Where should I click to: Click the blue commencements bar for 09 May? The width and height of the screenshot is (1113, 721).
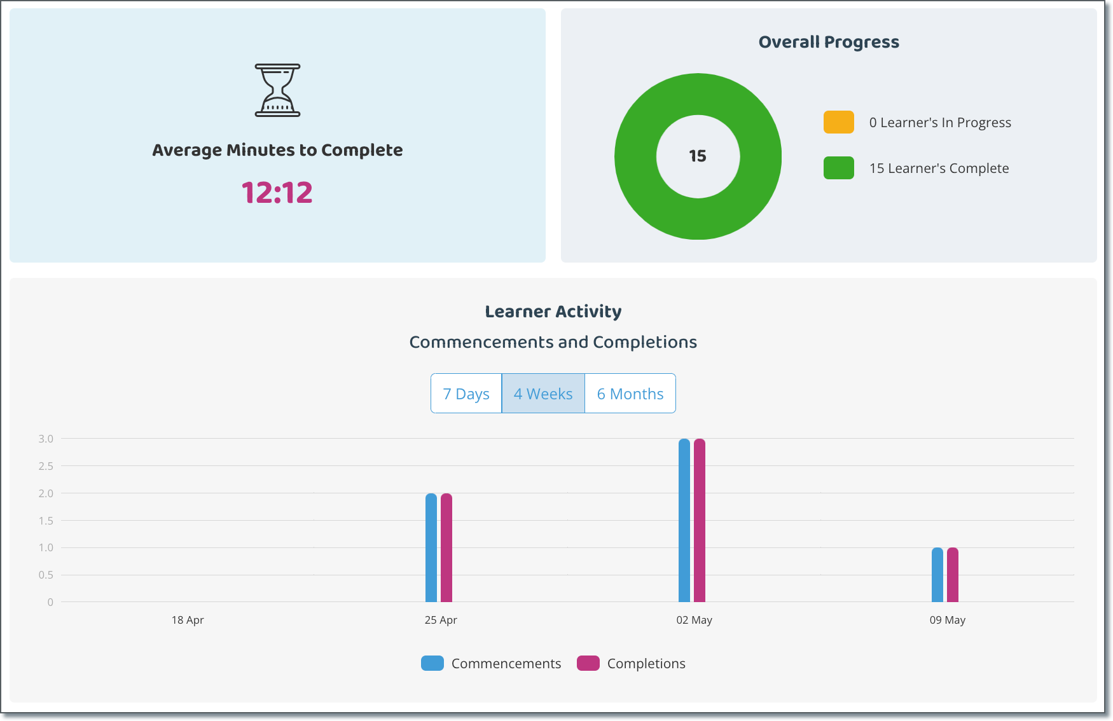937,575
